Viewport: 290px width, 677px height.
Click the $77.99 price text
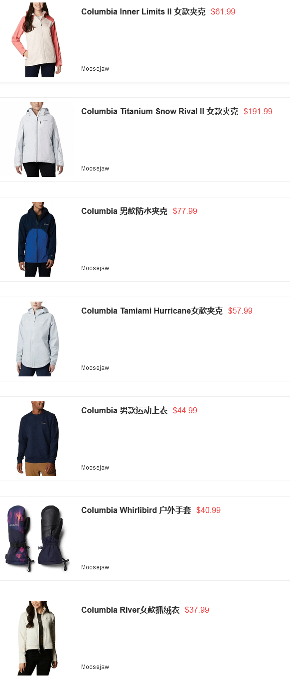tap(185, 211)
